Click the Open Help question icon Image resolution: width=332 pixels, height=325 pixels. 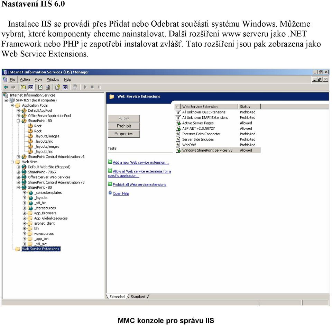[x=110, y=193]
